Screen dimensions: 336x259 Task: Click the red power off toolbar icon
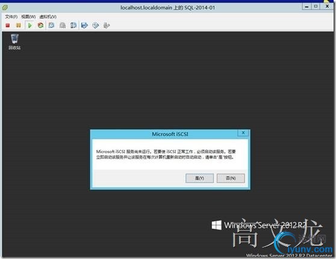point(8,25)
